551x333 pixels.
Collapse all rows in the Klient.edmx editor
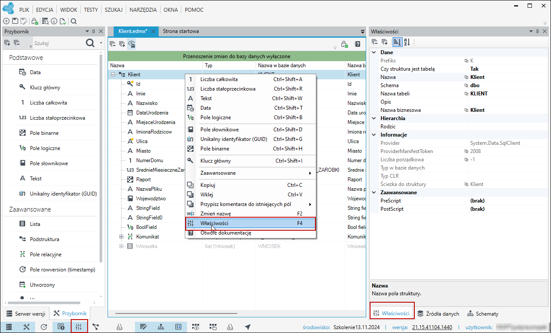click(113, 44)
